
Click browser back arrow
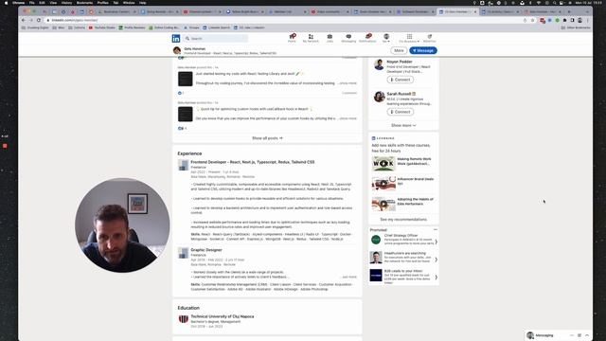pos(24,20)
